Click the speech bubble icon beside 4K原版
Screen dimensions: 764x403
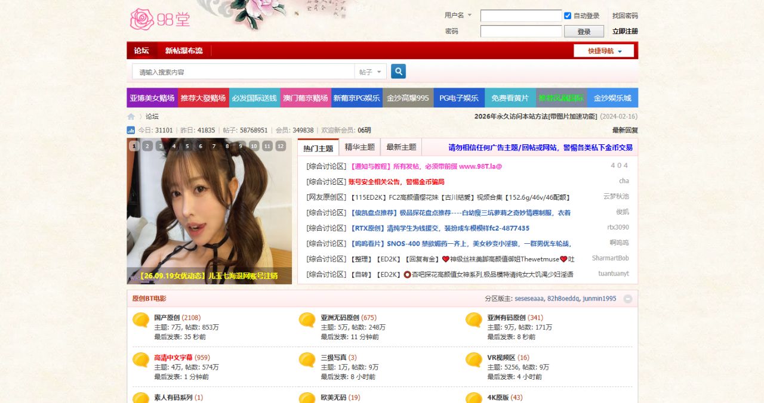[x=474, y=398]
